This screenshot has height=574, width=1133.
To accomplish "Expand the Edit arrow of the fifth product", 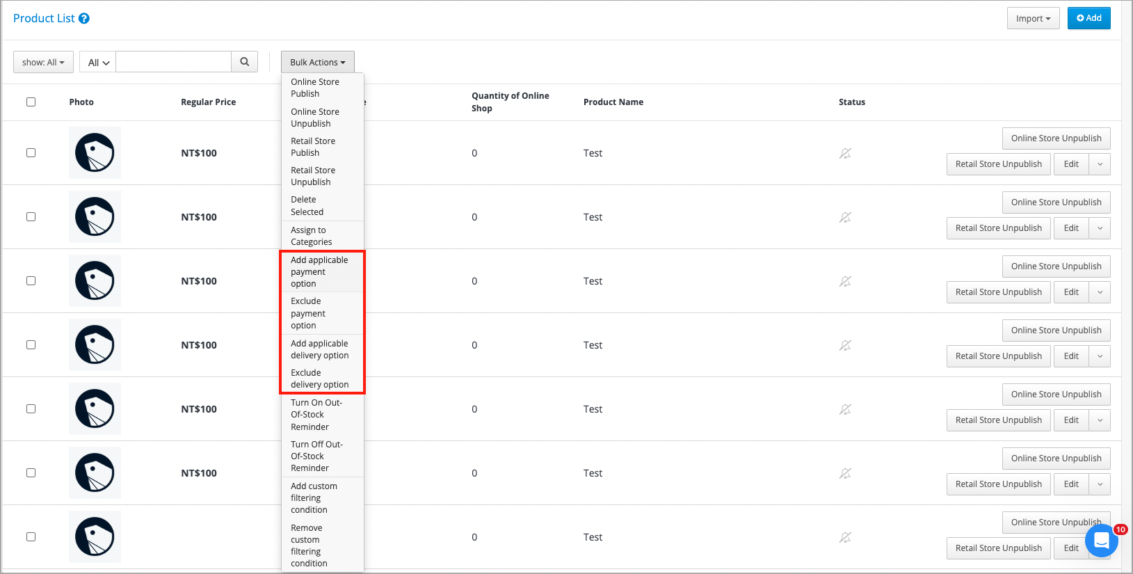I will tap(1100, 420).
